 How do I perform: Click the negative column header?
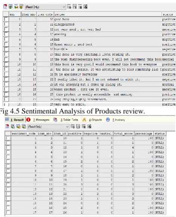point(91,134)
